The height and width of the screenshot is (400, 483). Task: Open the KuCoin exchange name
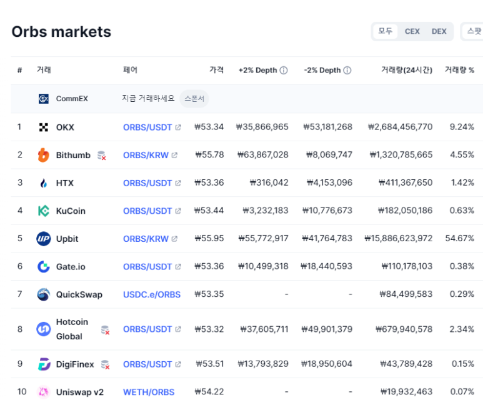pyautogui.click(x=71, y=211)
